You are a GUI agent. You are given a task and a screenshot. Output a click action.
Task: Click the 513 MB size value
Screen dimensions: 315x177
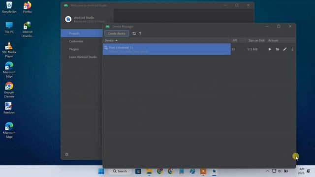pyautogui.click(x=252, y=49)
